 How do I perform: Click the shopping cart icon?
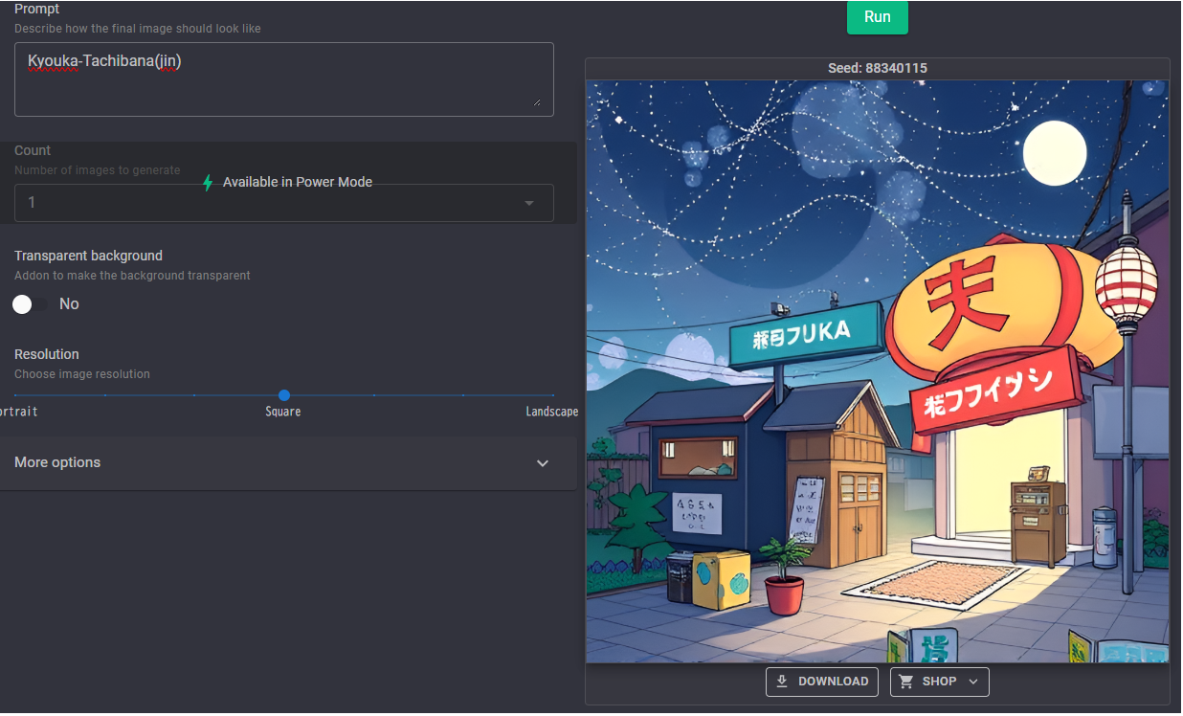pyautogui.click(x=906, y=682)
